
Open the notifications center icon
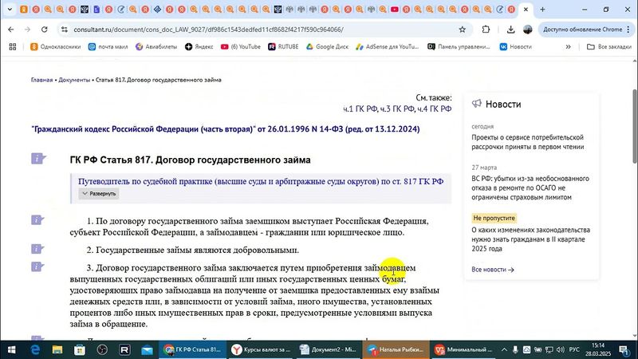pyautogui.click(x=624, y=349)
